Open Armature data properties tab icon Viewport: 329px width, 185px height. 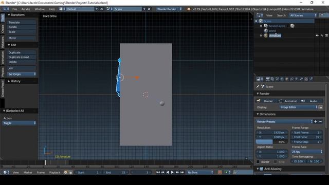coord(297,79)
